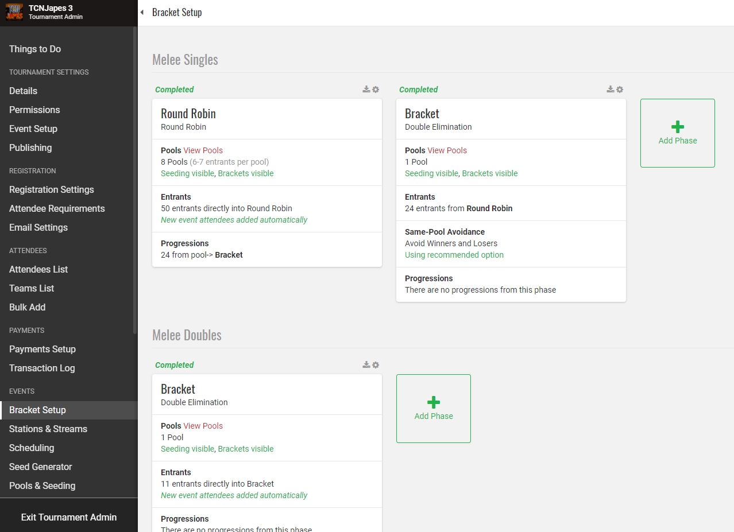Toggle Brackets visible on Doubles Bracket
The image size is (734, 532).
(x=246, y=449)
